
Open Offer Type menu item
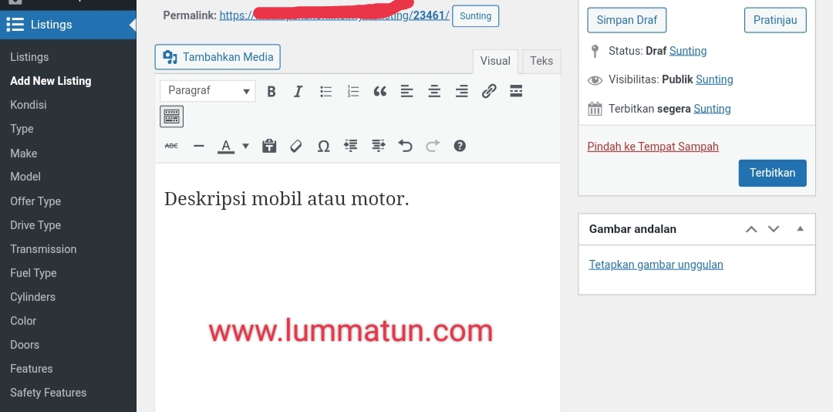35,201
